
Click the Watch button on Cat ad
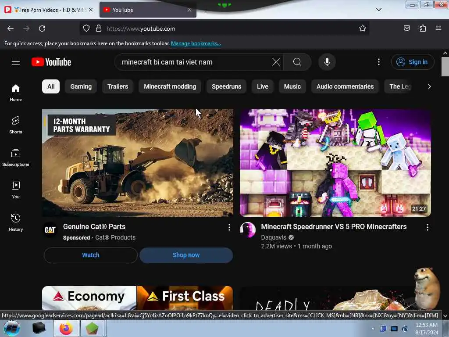tap(90, 255)
